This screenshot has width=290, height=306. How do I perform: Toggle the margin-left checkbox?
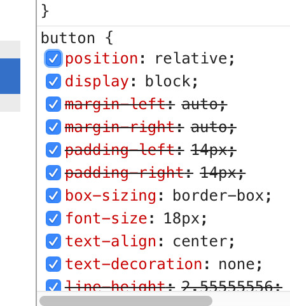coord(53,104)
